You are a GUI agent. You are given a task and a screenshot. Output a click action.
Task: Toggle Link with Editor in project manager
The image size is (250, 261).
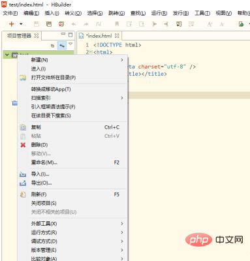pyautogui.click(x=62, y=46)
